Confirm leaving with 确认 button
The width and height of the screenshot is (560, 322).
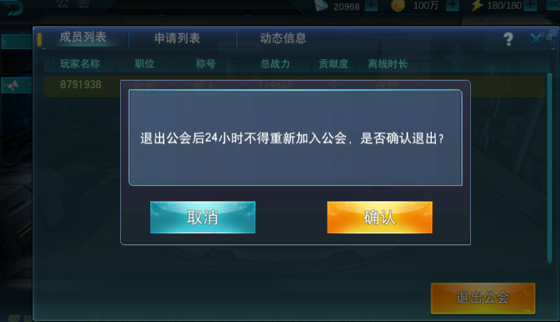[x=379, y=217]
